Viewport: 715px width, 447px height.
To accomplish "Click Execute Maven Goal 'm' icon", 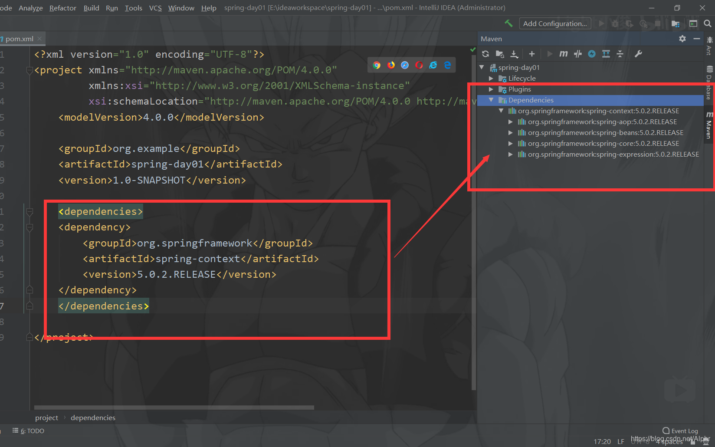I will [x=563, y=54].
